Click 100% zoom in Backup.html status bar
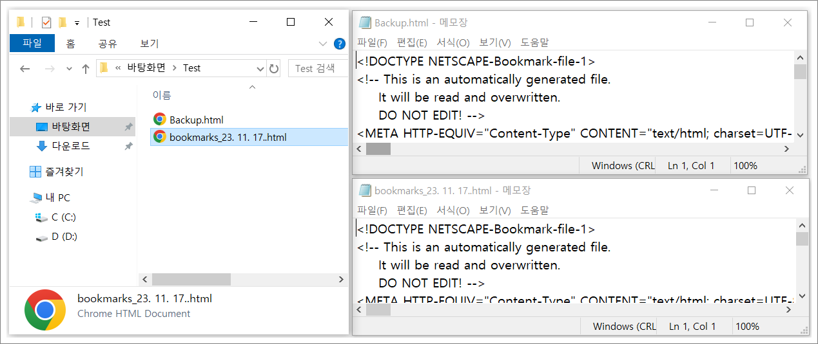The width and height of the screenshot is (818, 344). (746, 166)
